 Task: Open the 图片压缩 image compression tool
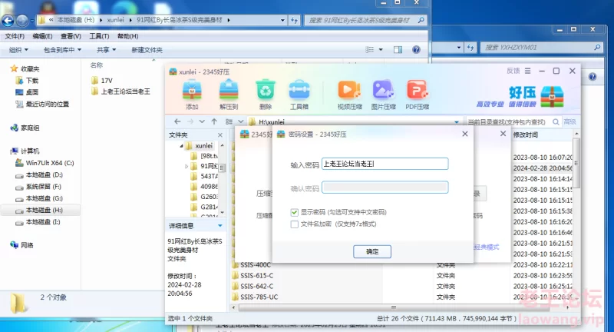(x=383, y=95)
